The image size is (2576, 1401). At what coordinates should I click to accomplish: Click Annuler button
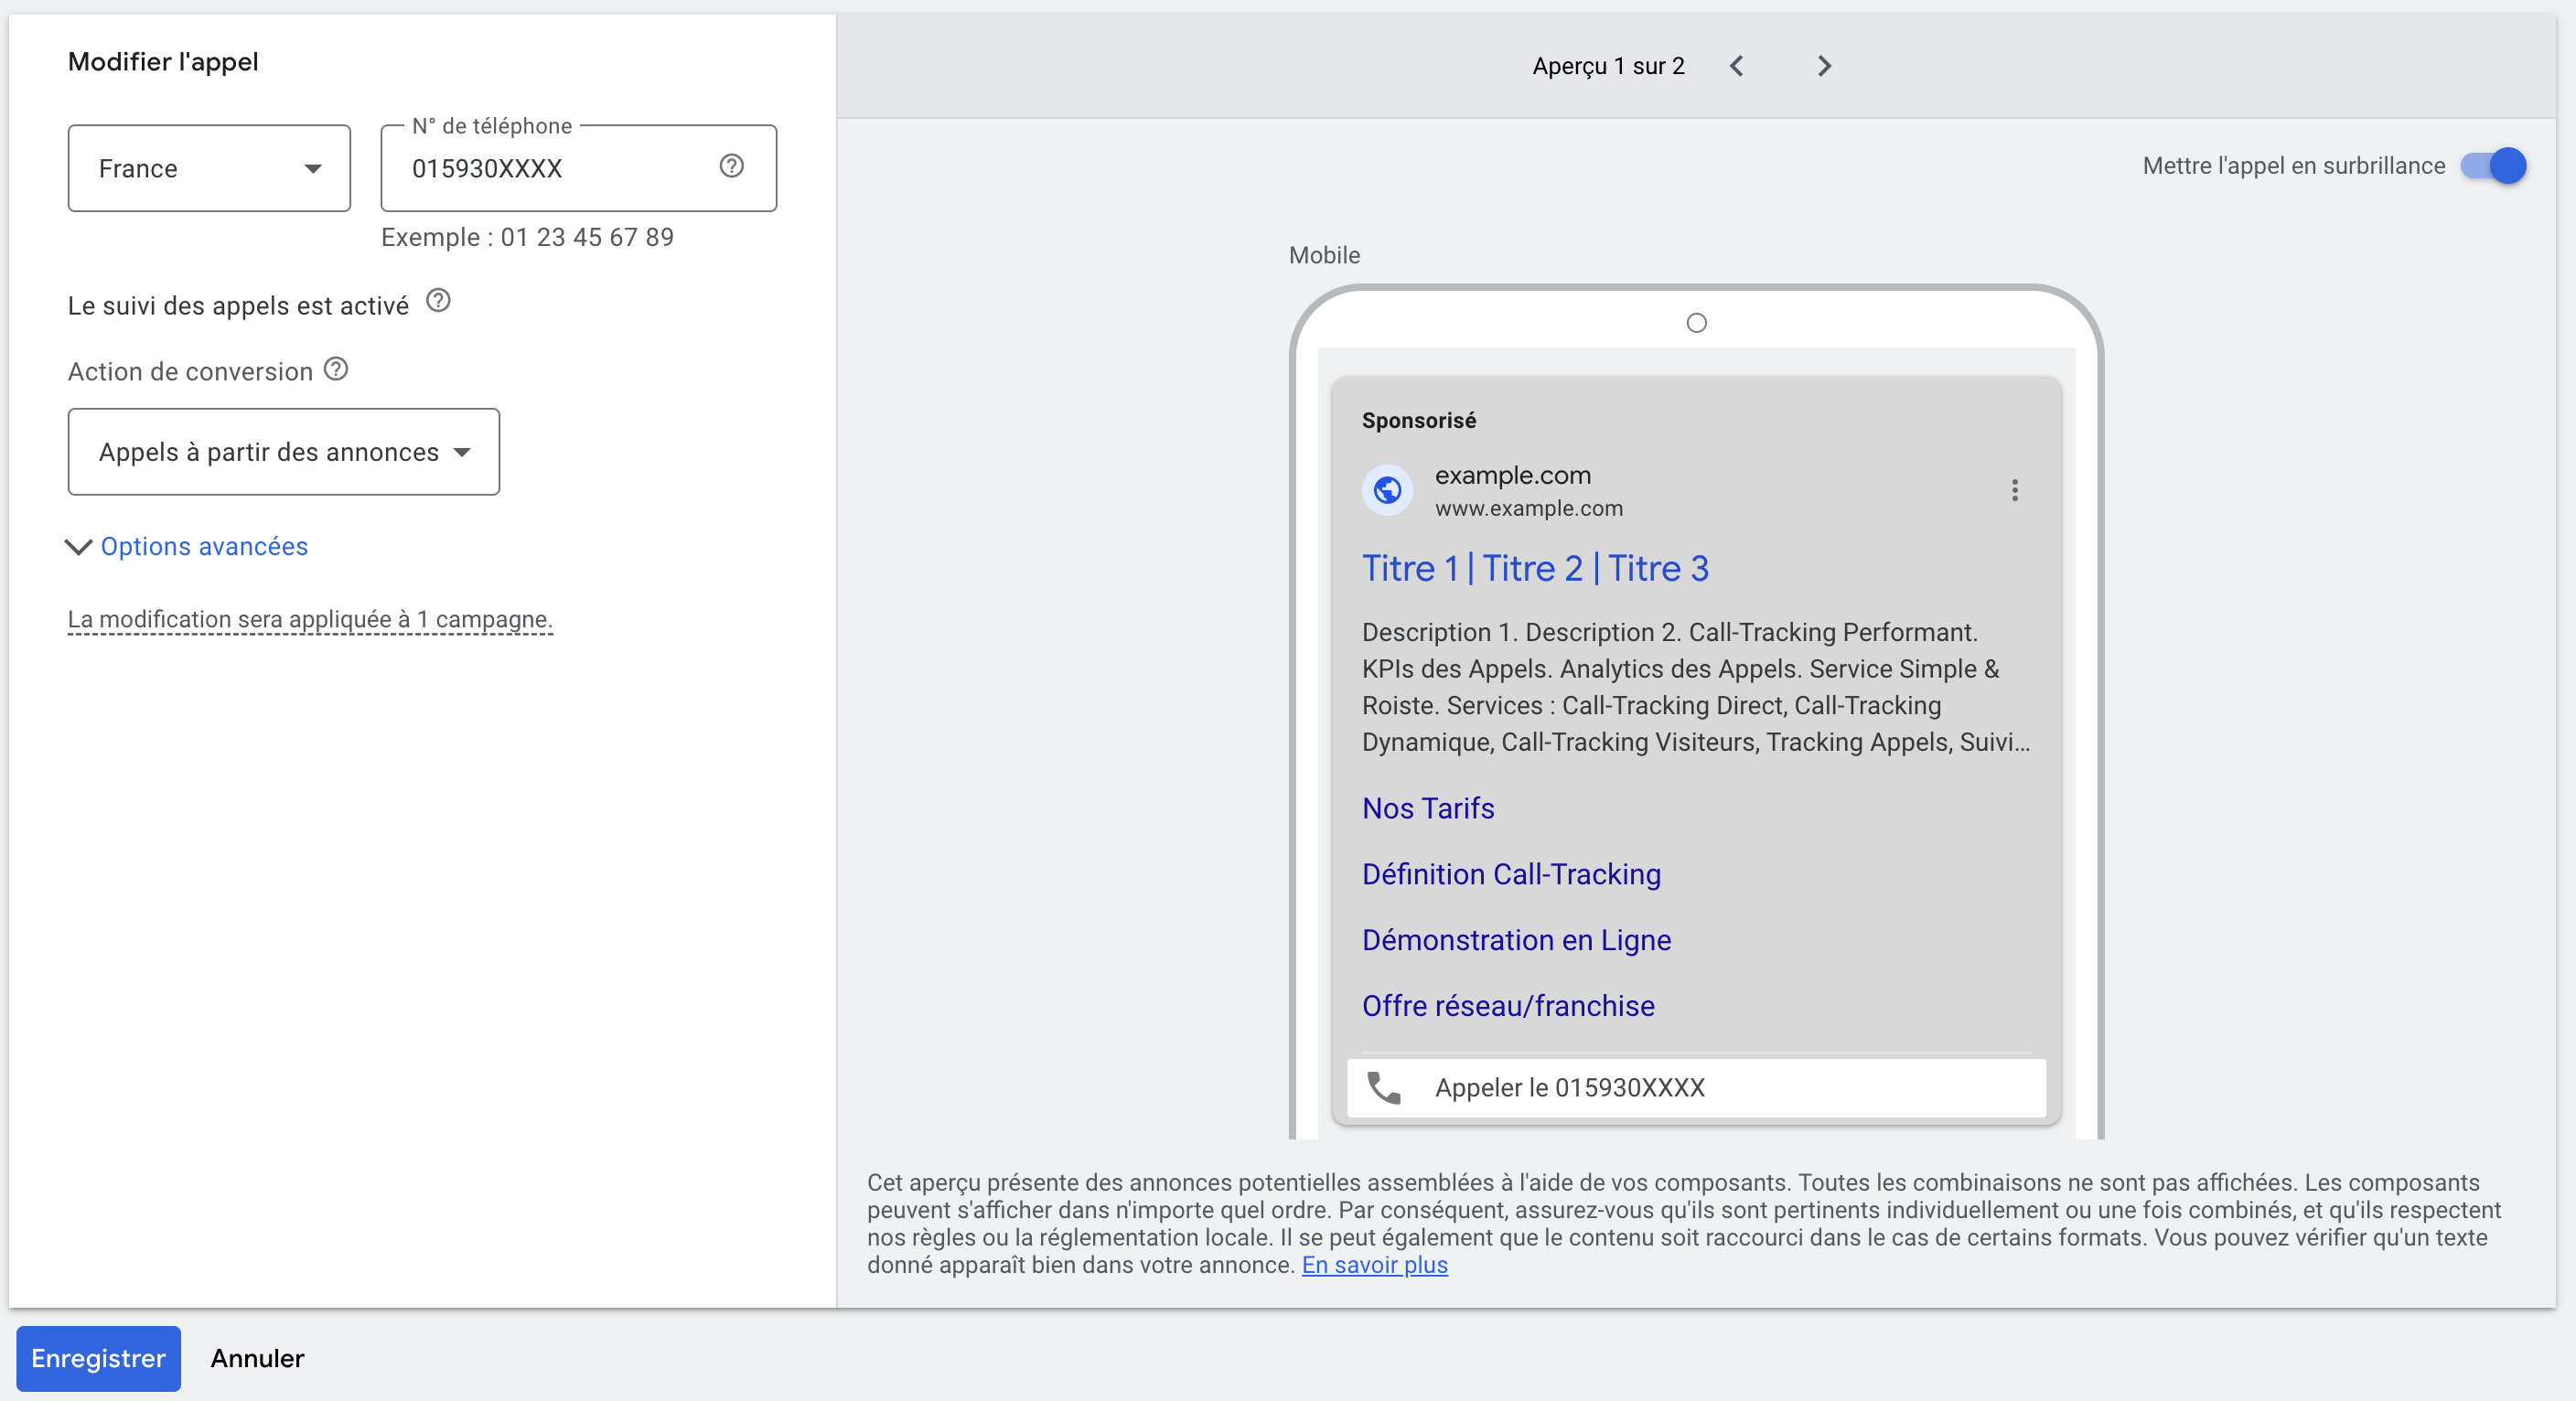click(x=257, y=1358)
